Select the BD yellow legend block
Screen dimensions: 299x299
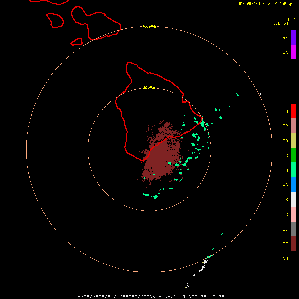pyautogui.click(x=293, y=141)
